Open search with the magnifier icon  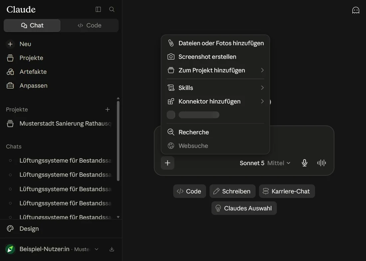click(x=112, y=9)
